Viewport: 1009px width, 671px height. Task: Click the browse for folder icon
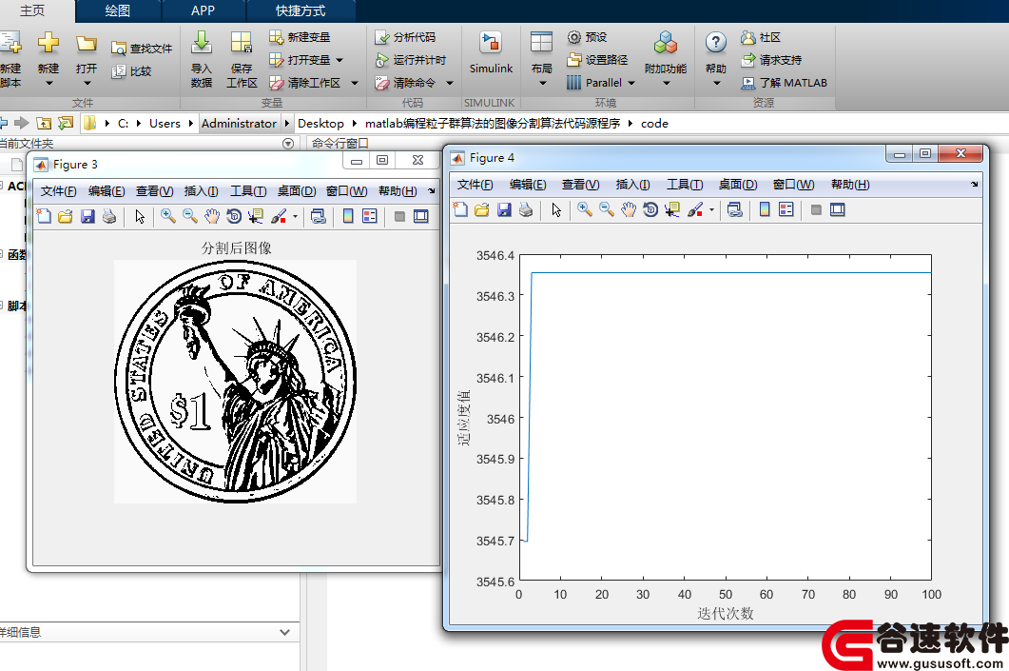[66, 123]
